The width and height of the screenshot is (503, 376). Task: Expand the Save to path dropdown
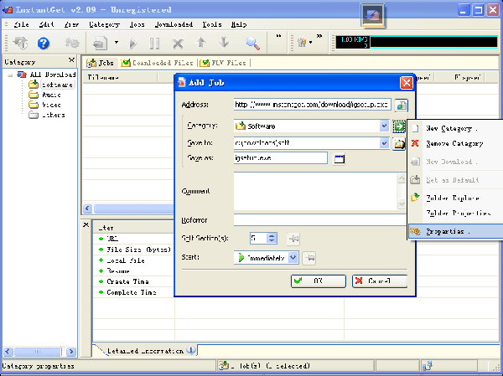[384, 142]
